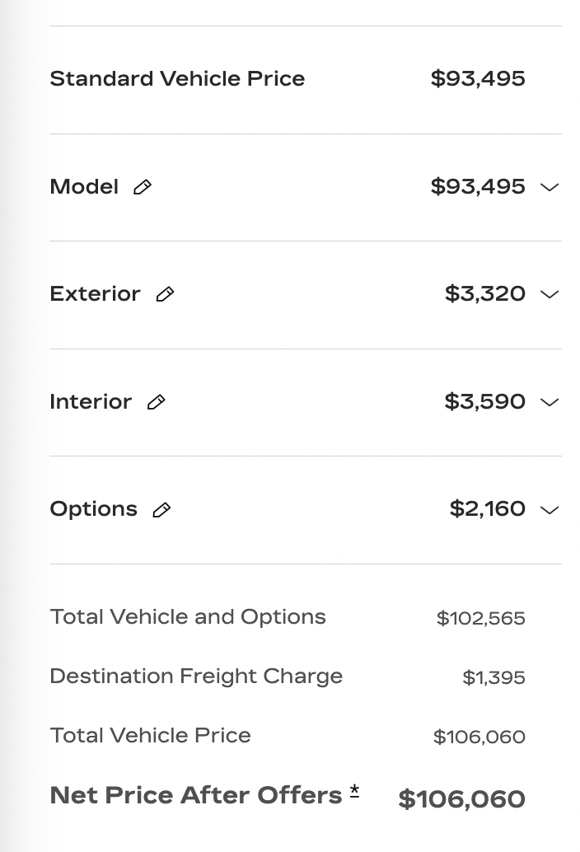
Task: Click the Destination Freight Charge label
Action: pos(197,676)
